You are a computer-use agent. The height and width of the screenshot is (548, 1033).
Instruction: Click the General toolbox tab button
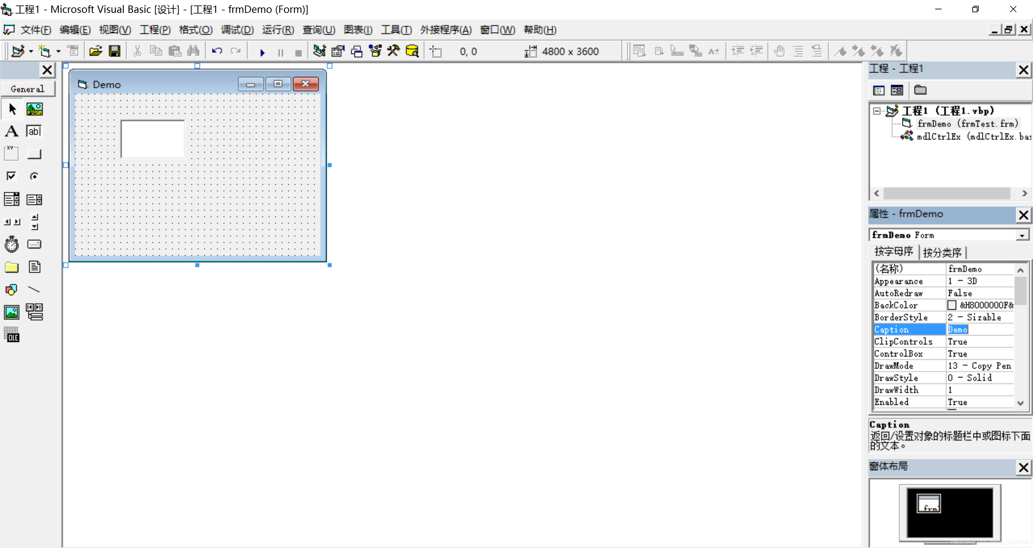28,89
